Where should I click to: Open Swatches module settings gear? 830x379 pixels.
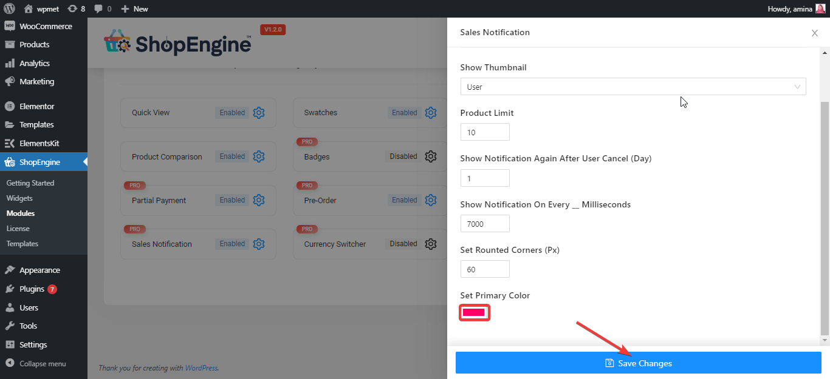point(431,113)
